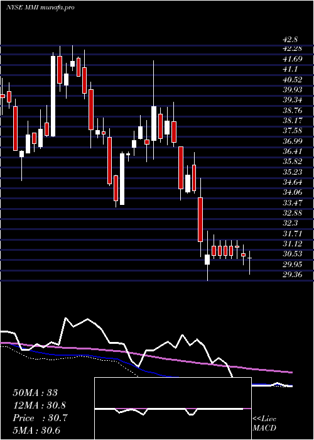Image resolution: width=314 pixels, height=440 pixels.
Task: Click the '<<Live MACD' label
Action: [264, 424]
